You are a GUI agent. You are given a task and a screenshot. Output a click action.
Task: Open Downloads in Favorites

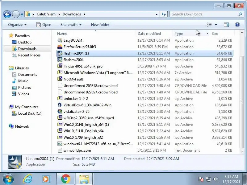tap(27, 49)
